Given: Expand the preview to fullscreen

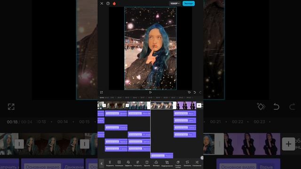Looking at the screenshot, I should tap(102, 92).
